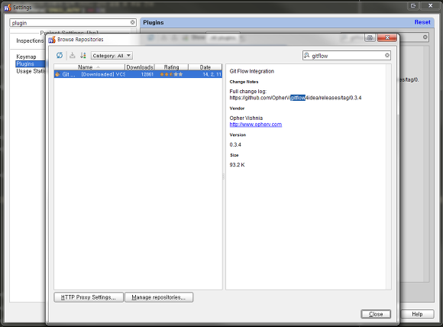Open the http://www.ophsrv.com vendor link

(255, 125)
